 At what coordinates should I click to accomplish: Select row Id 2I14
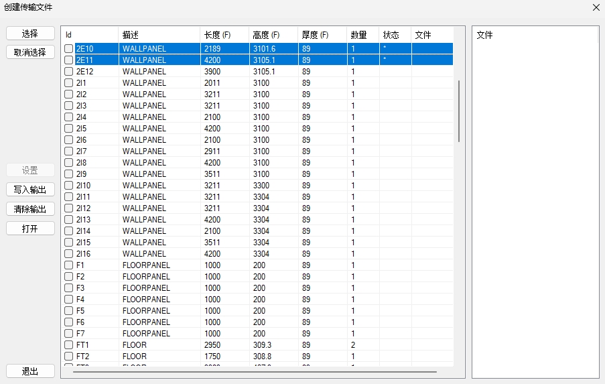pos(83,231)
